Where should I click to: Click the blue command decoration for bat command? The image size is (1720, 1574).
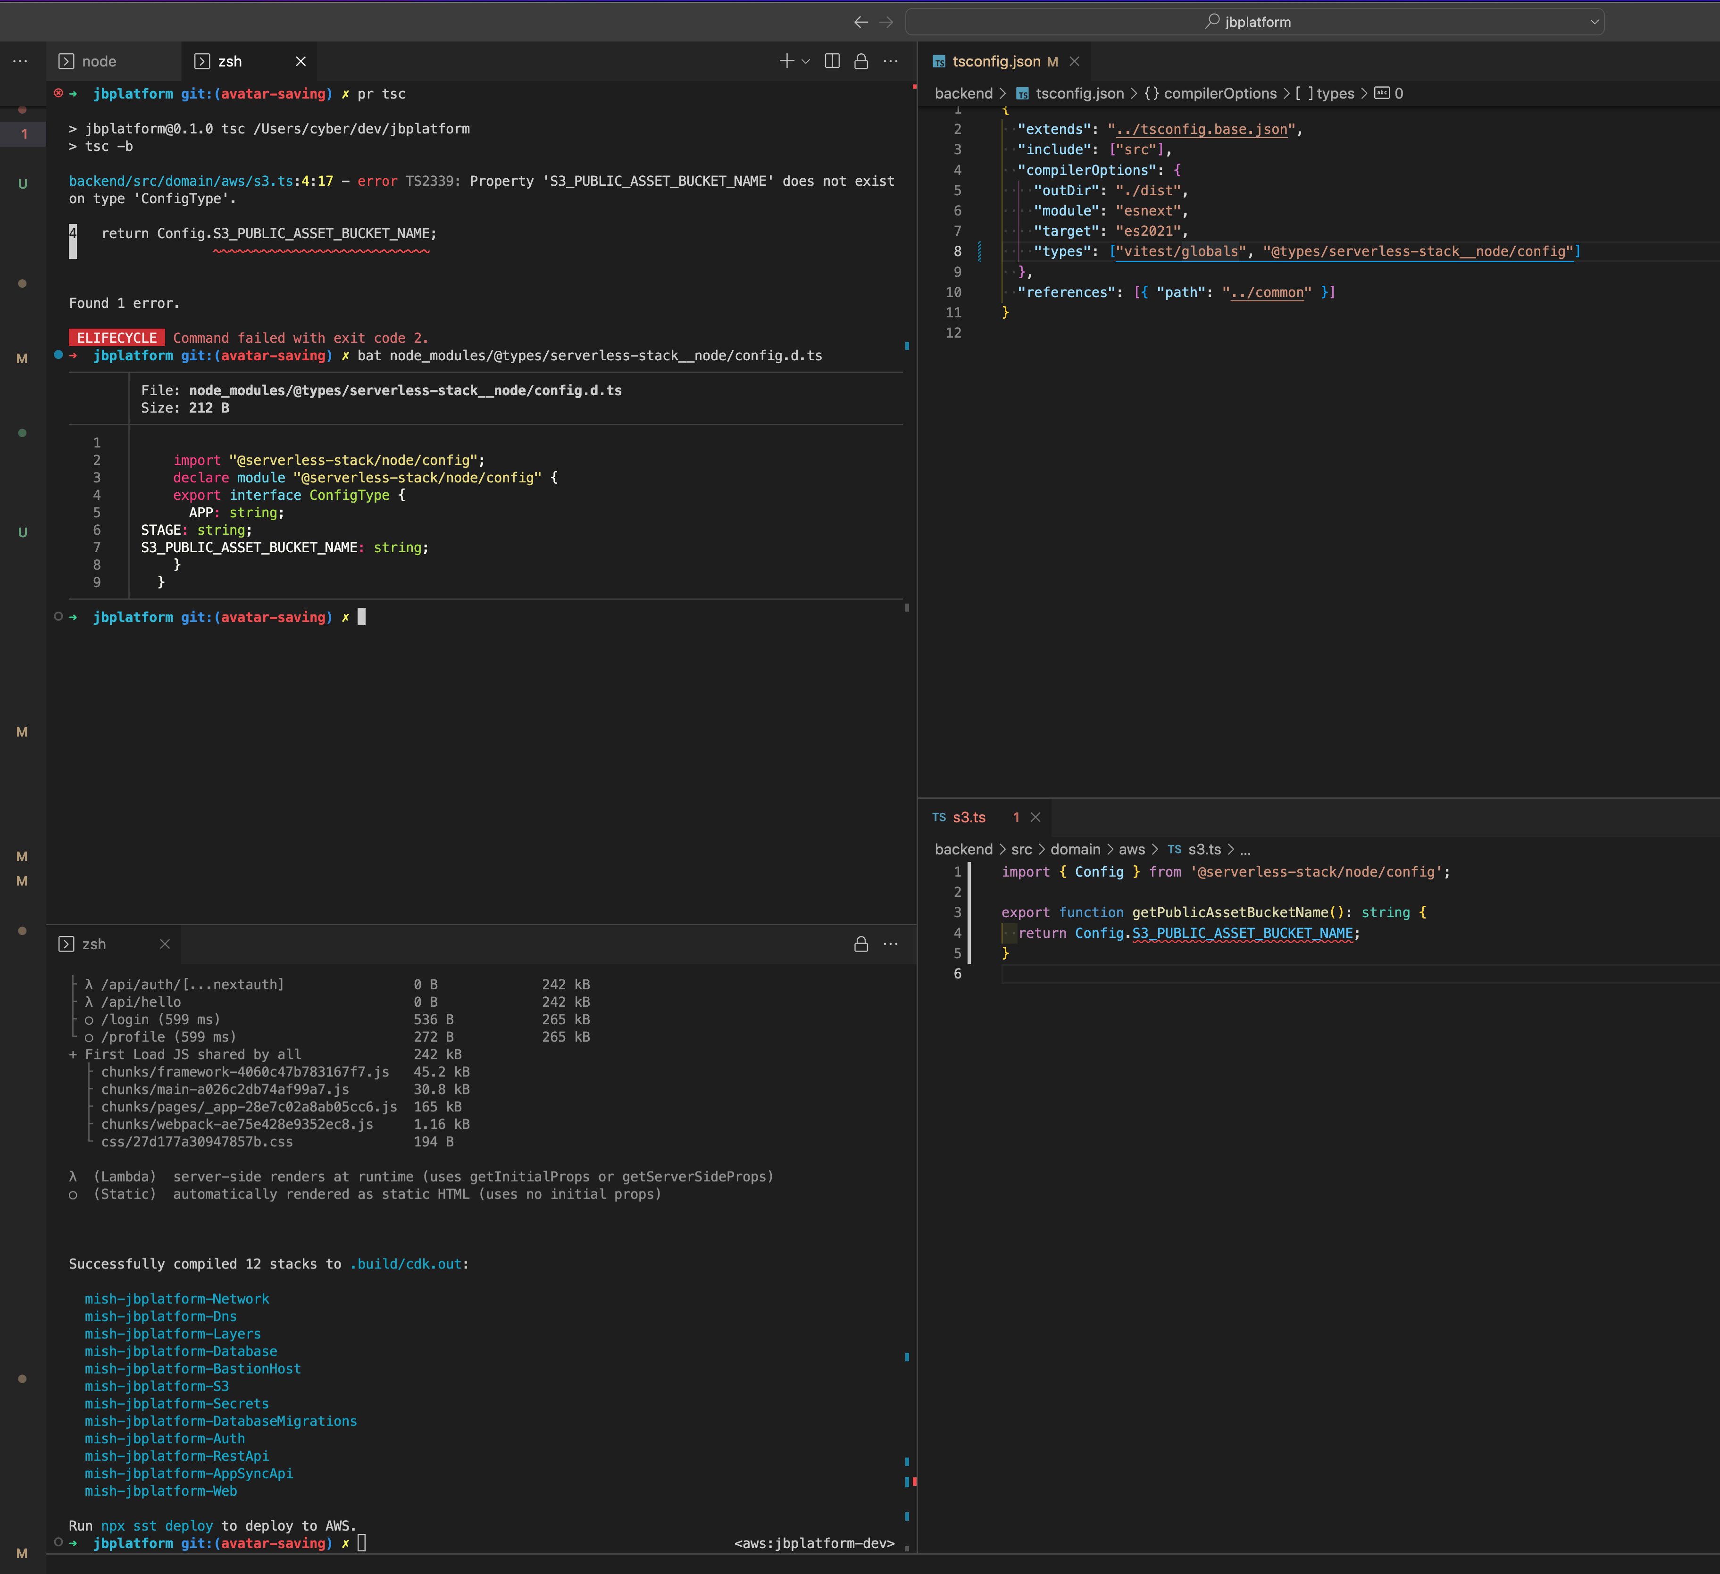(58, 355)
